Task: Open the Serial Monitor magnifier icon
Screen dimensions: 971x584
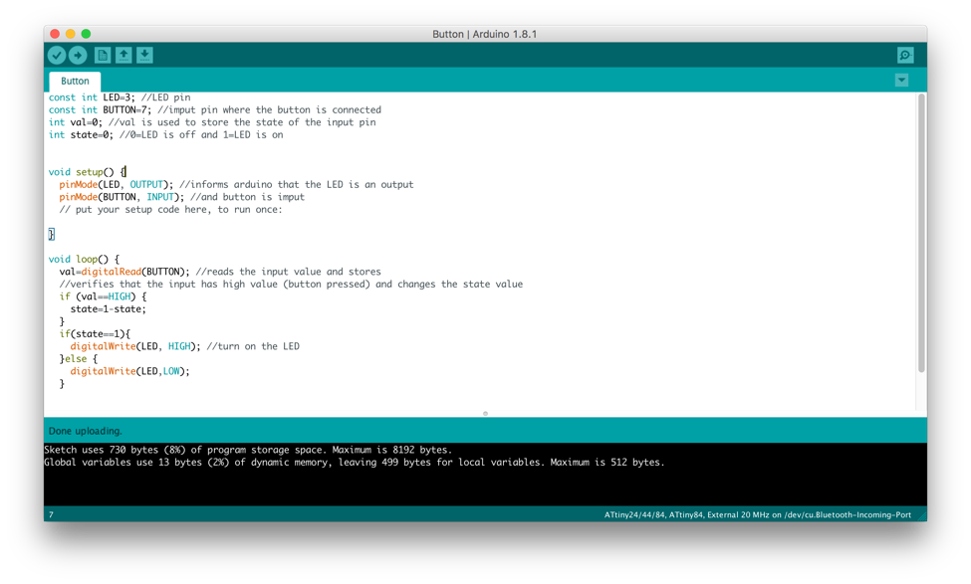Action: pos(905,55)
